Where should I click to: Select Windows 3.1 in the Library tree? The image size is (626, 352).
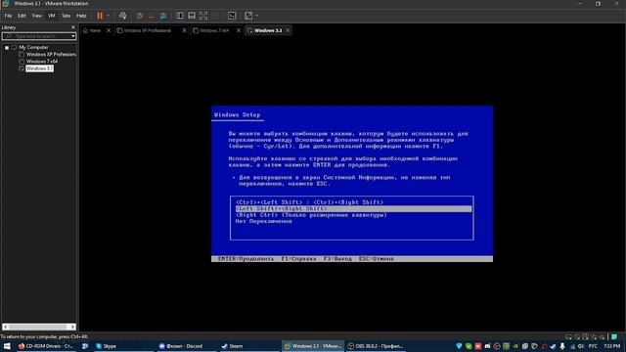(39, 68)
